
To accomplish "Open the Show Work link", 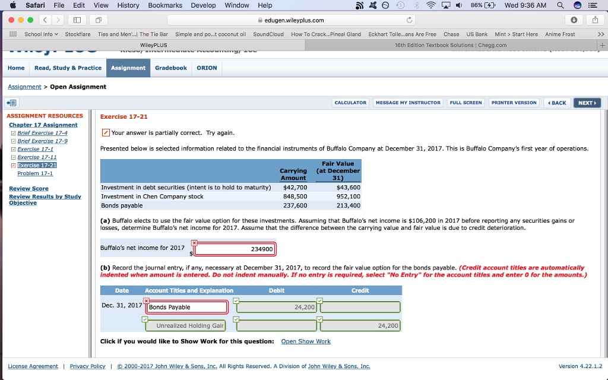I will pos(306,341).
